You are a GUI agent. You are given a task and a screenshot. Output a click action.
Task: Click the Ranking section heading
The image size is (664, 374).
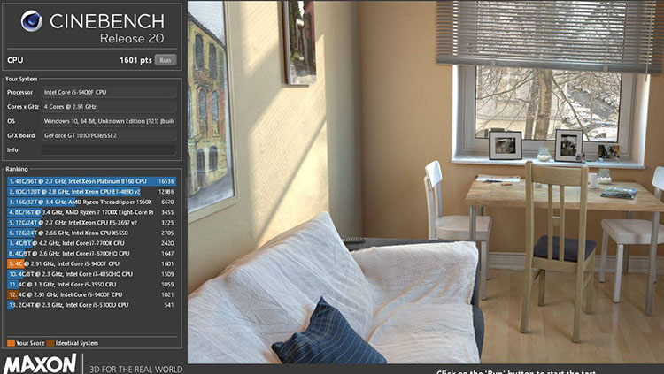17,169
